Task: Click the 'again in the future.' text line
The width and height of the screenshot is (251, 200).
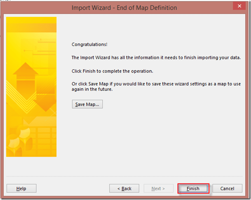Action: click(x=92, y=90)
